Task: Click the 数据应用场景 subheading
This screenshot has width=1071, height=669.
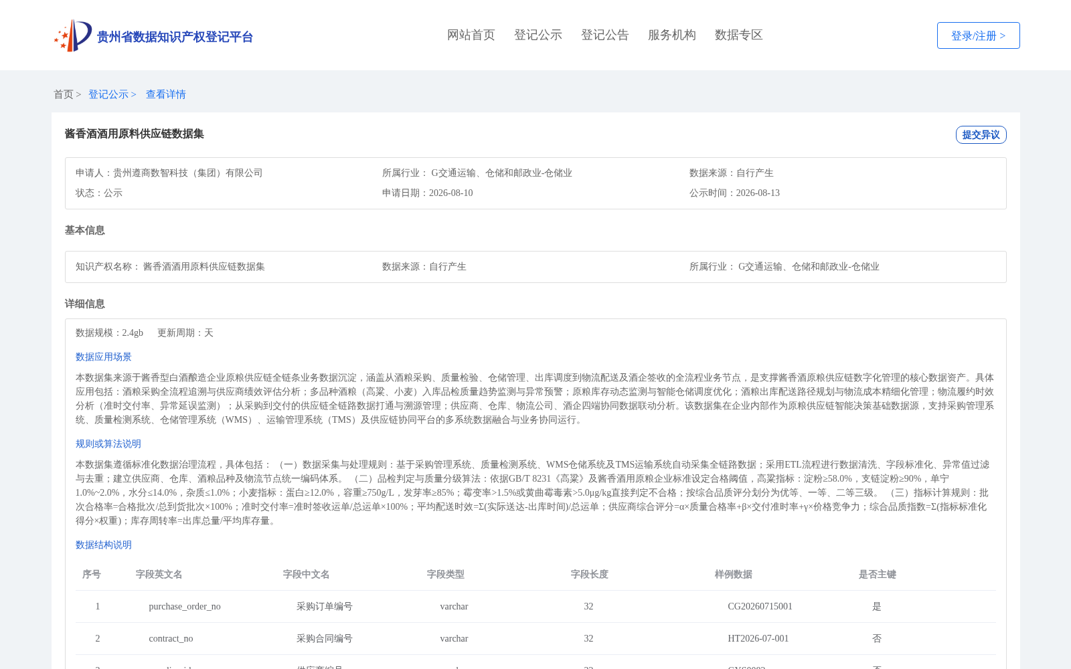Action: tap(104, 357)
